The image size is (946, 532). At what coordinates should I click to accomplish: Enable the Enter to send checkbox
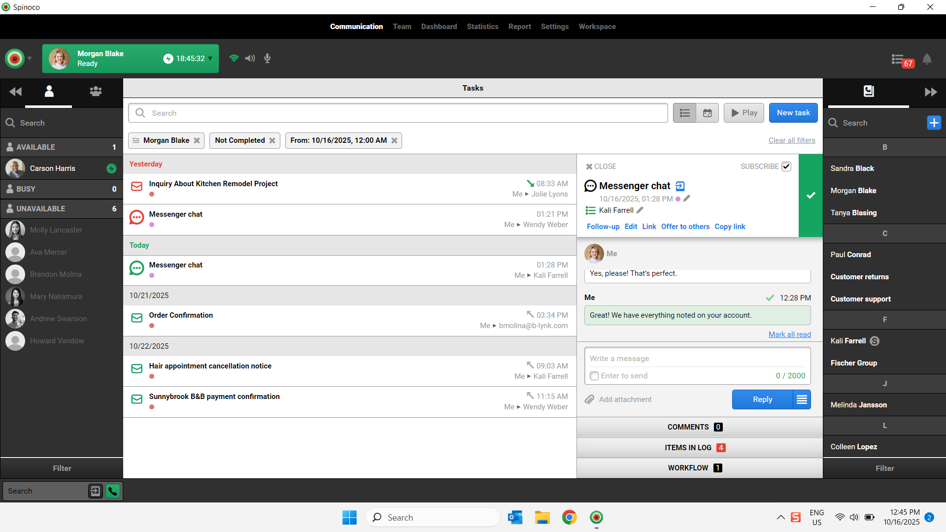pos(594,376)
